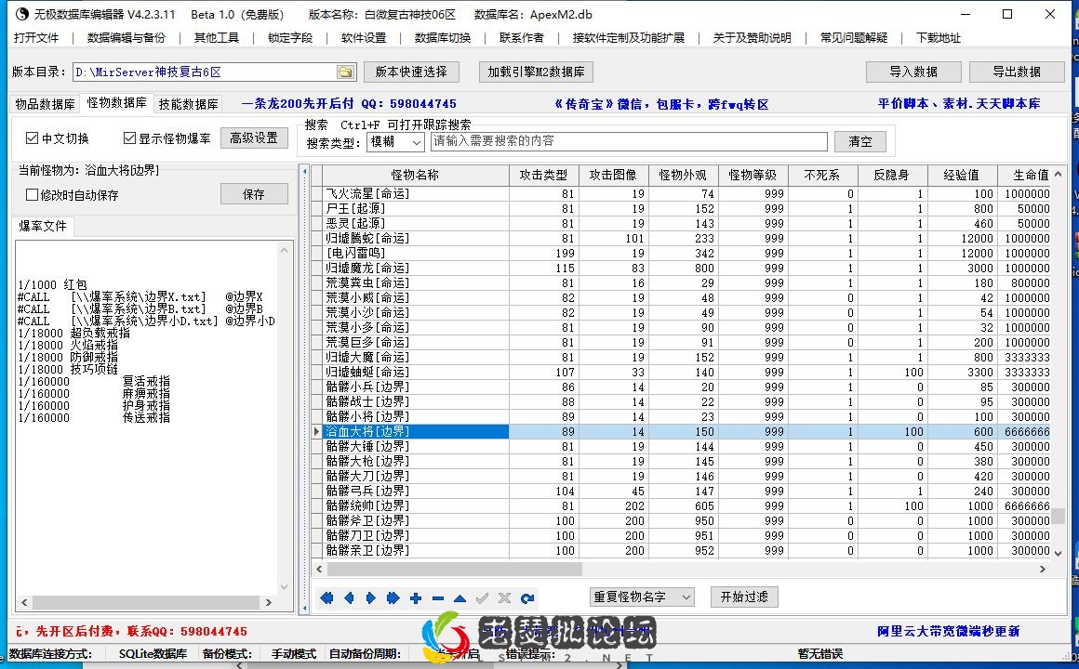Viewport: 1079px width, 669px height.
Task: Click the post edit checkmark icon
Action: 483,598
